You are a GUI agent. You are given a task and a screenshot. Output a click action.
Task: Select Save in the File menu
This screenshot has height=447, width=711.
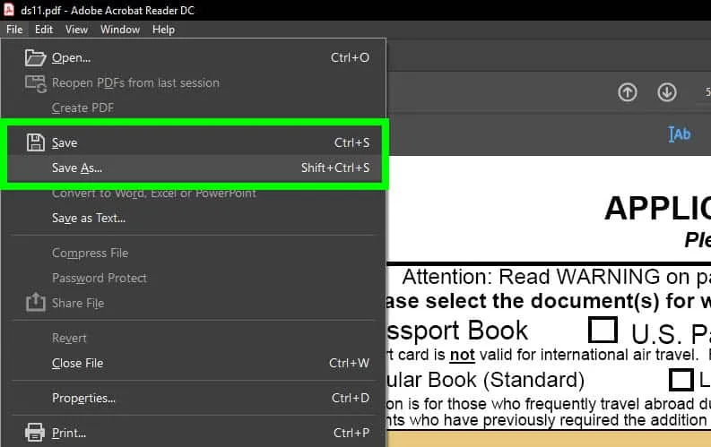pos(194,142)
